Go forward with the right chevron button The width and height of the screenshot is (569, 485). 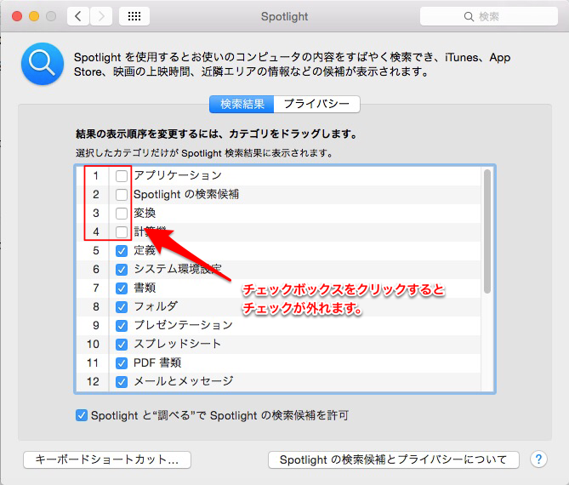tap(101, 16)
